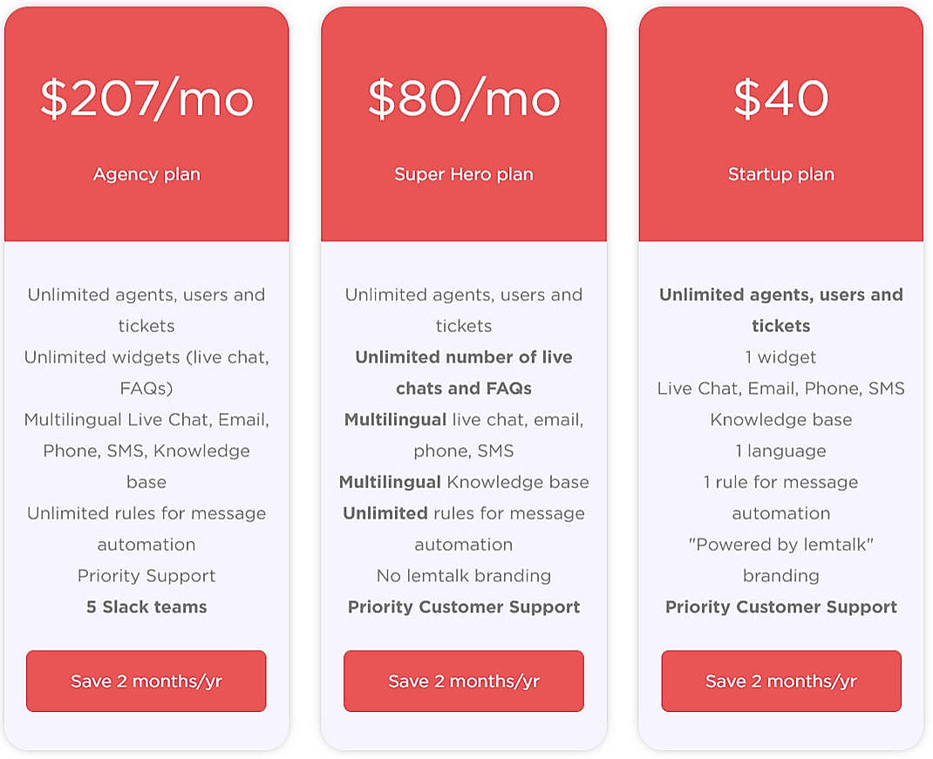Select Unlimited agents, users and tickets in Agency plan
This screenshot has height=759, width=933.
click(x=146, y=310)
